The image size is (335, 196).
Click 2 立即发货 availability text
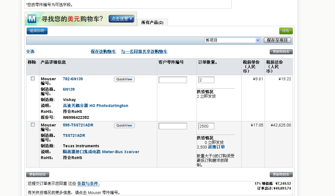pos(206,96)
